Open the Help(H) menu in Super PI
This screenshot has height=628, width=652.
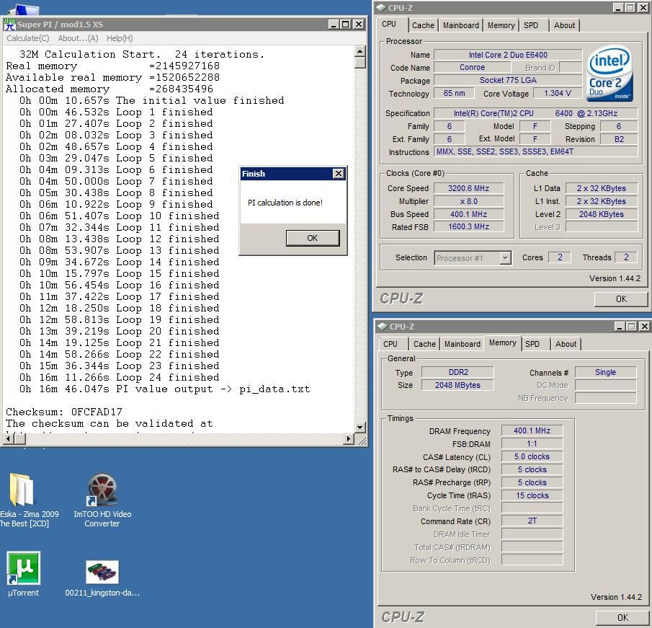[120, 38]
